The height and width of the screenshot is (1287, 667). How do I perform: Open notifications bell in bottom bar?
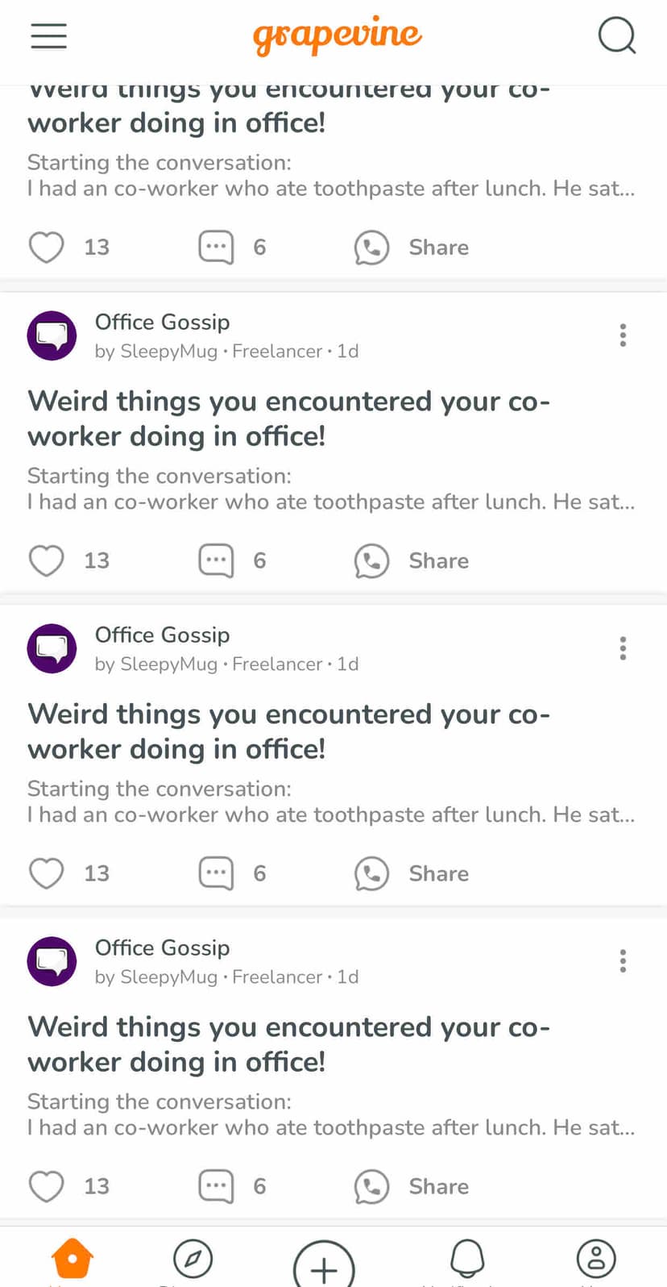tap(467, 1259)
